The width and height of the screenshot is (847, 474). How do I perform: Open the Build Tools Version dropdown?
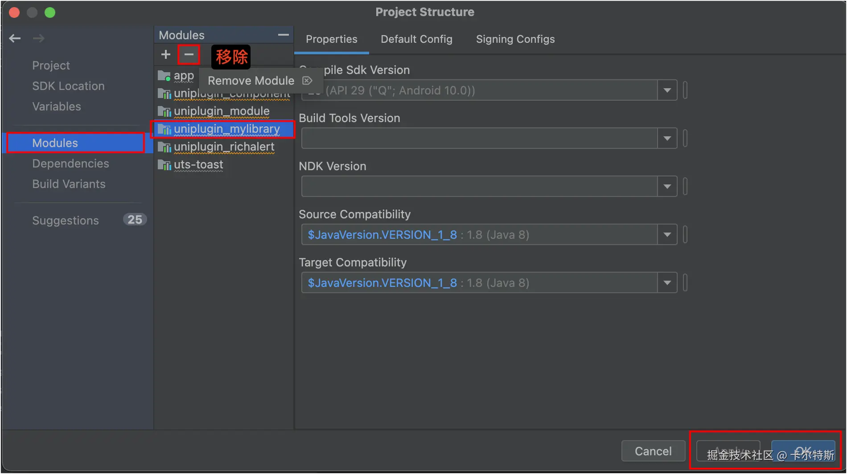[x=667, y=139]
